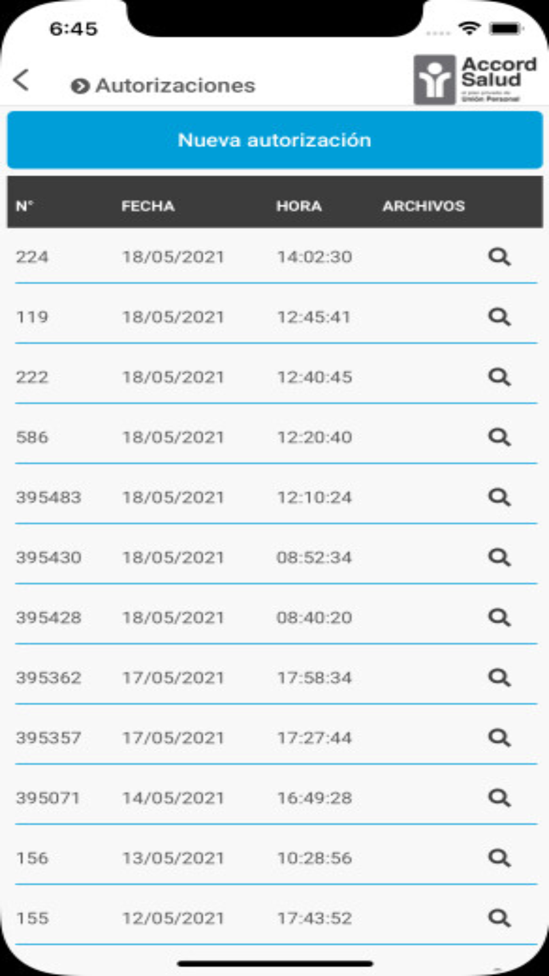The height and width of the screenshot is (976, 549).
Task: View archivos of authorization 395071
Action: (x=500, y=798)
